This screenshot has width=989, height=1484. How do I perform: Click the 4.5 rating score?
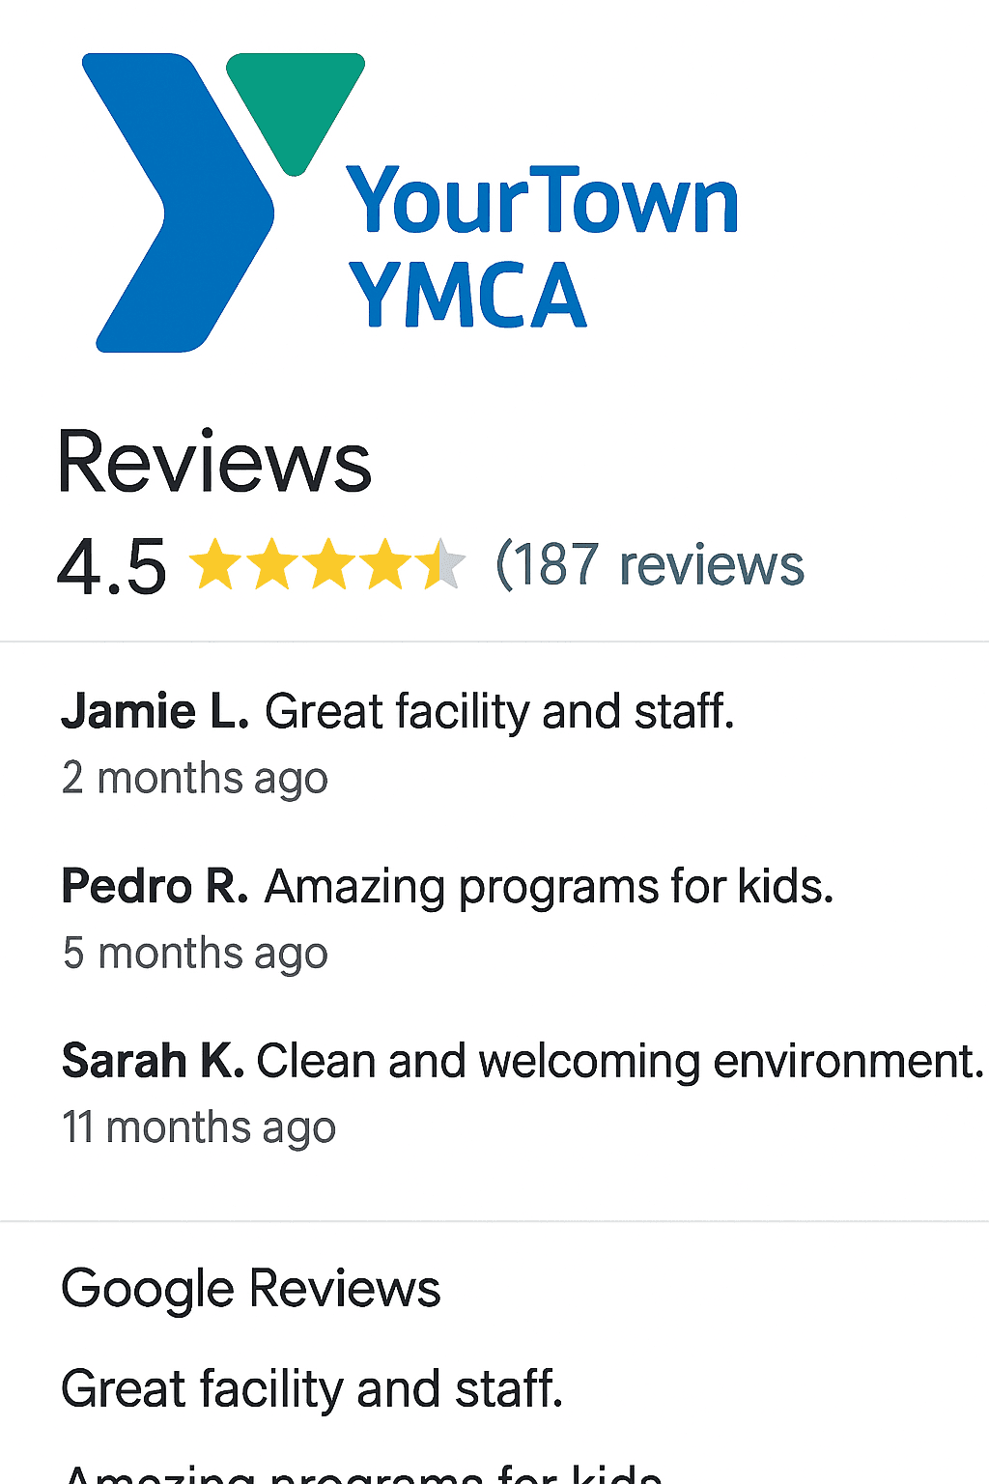coord(112,567)
